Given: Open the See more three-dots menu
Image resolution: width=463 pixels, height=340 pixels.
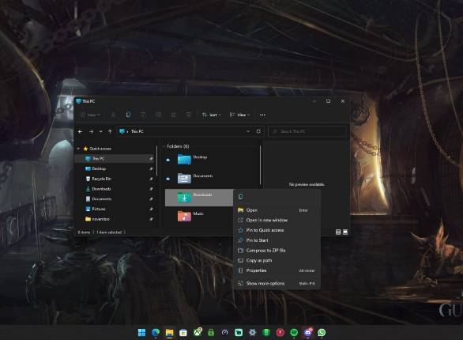Looking at the screenshot, I should 262,115.
